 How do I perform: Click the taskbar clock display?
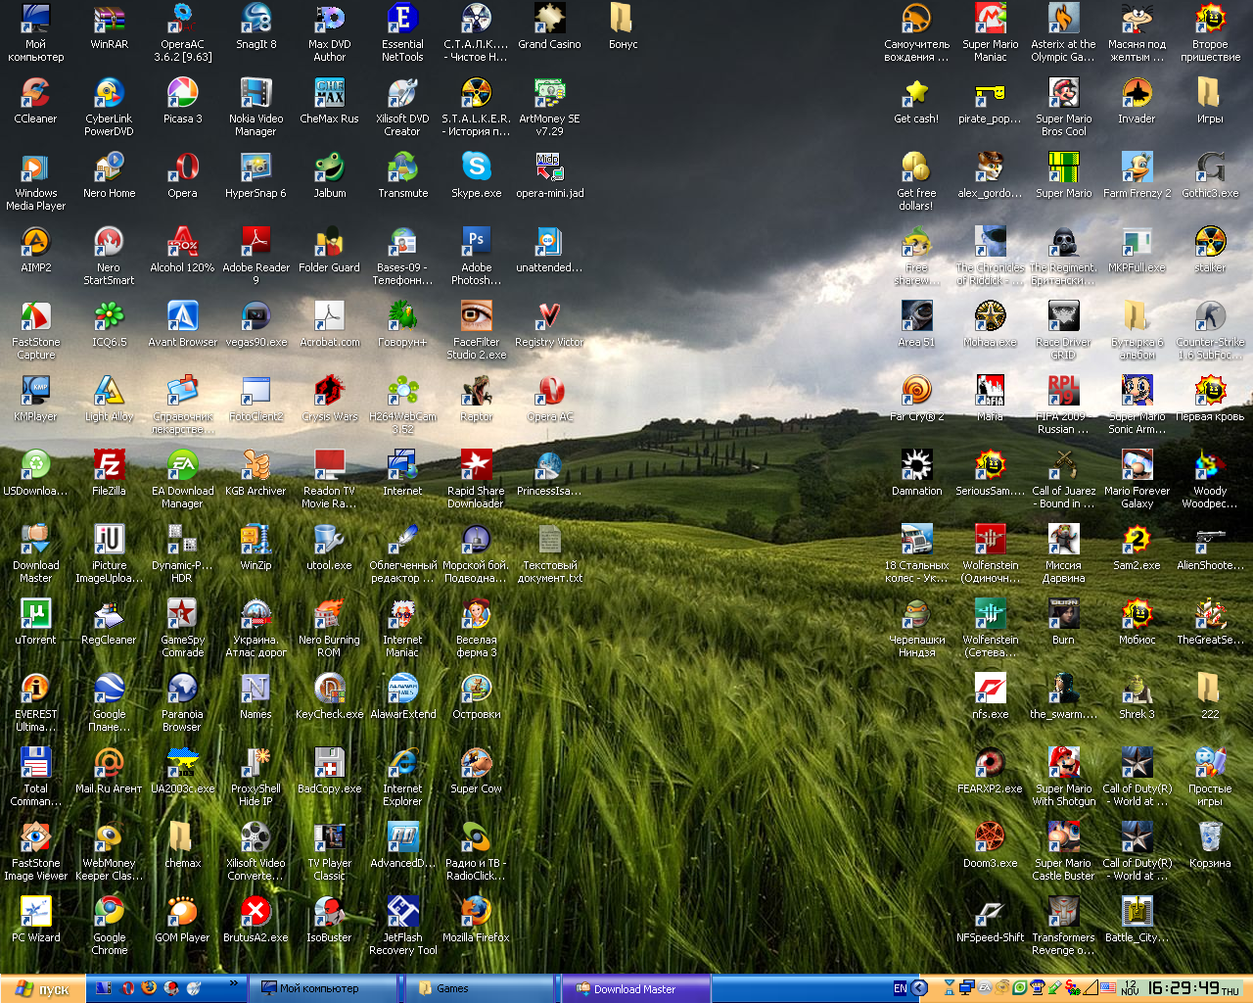[x=1183, y=988]
